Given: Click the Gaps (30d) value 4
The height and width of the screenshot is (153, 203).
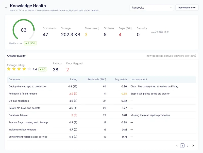Looking at the screenshot, I should point(120,34).
